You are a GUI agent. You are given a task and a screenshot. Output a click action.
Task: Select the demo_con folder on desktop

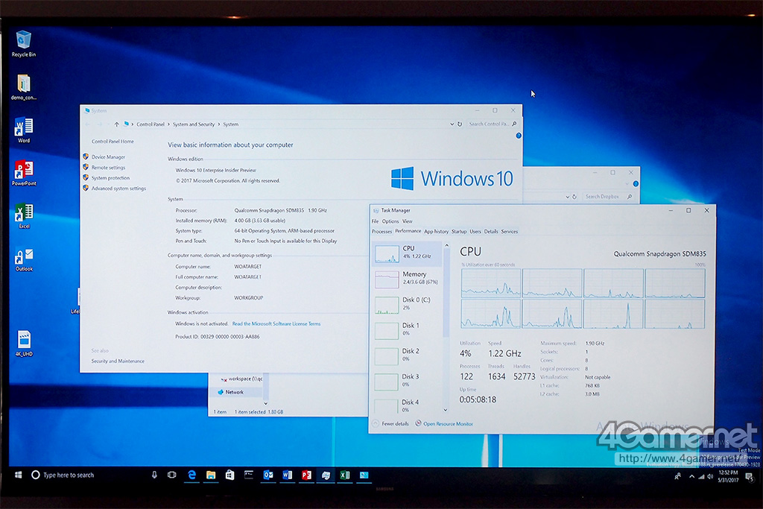23,86
